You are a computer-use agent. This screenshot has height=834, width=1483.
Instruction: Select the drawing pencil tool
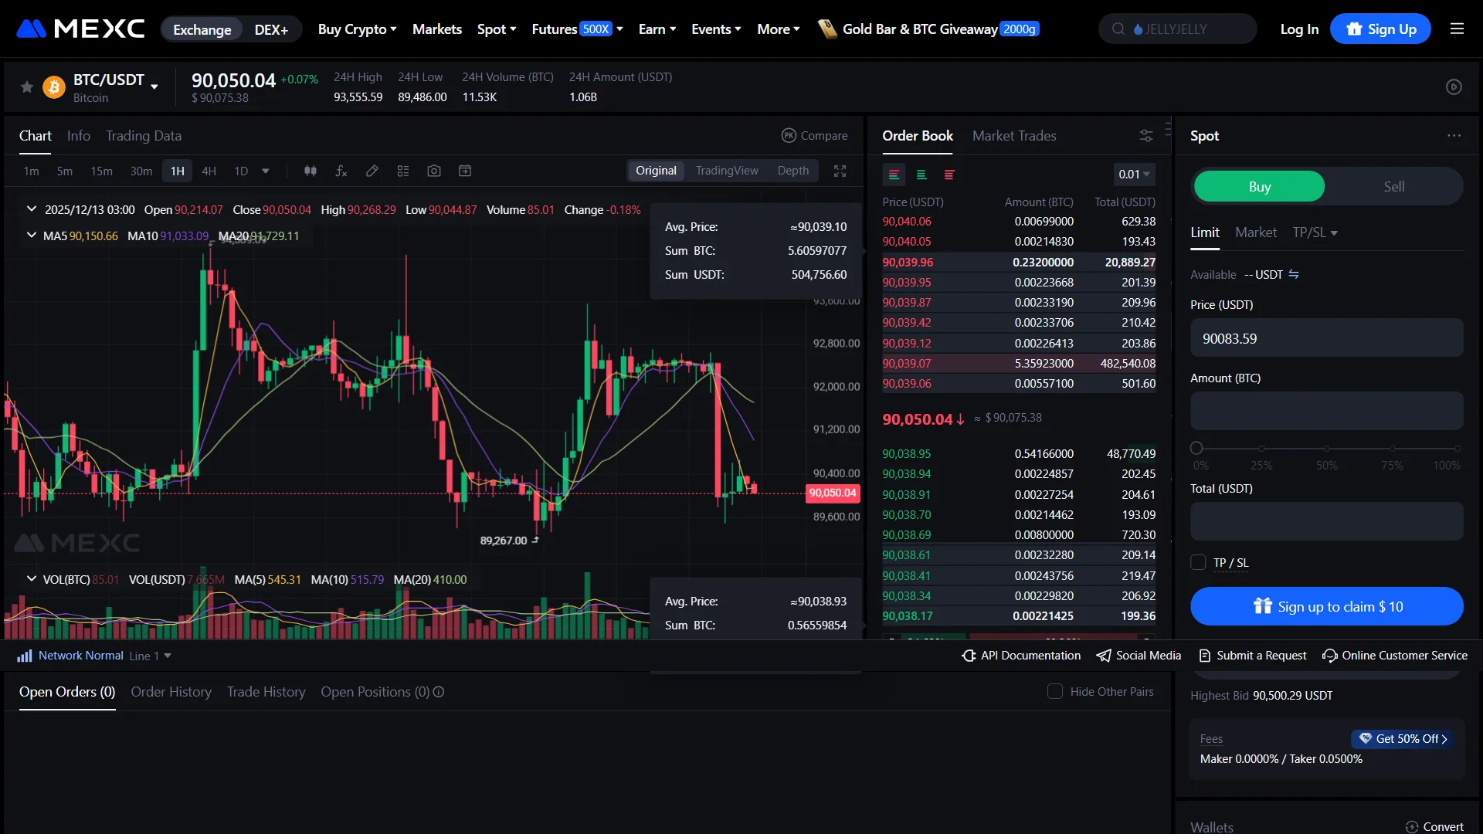(372, 171)
